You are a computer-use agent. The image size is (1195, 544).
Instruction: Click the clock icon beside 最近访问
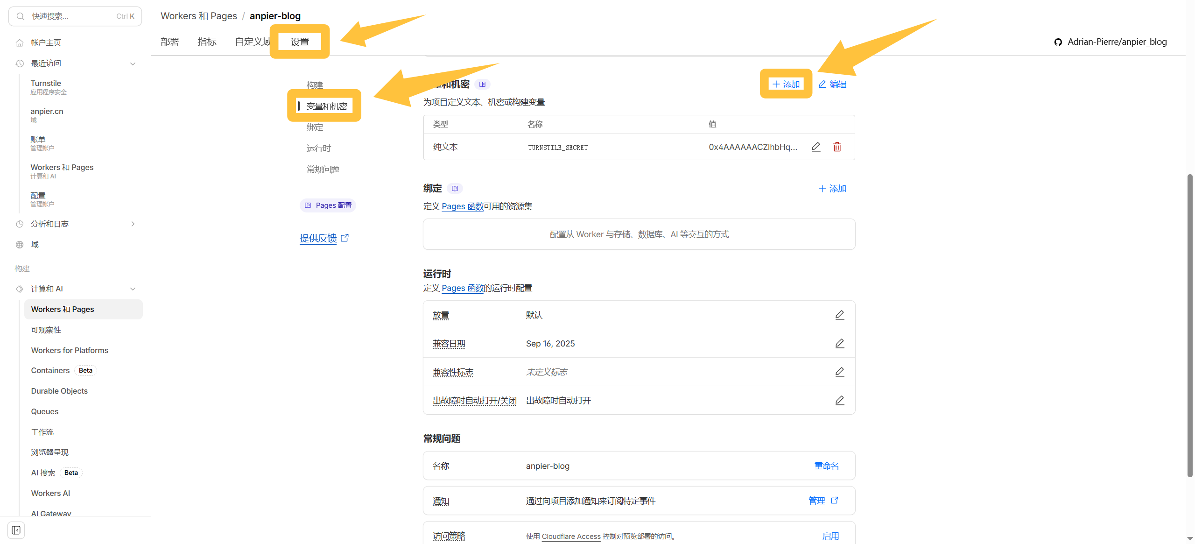click(x=20, y=64)
